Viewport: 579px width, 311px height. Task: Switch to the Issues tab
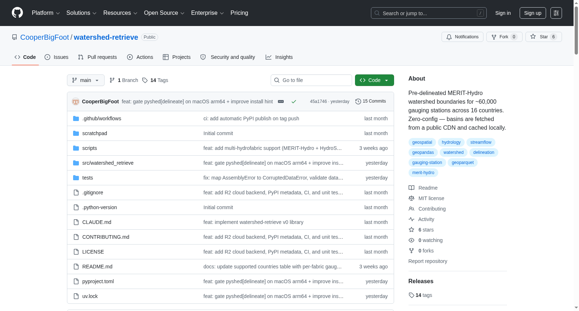pyautogui.click(x=56, y=57)
